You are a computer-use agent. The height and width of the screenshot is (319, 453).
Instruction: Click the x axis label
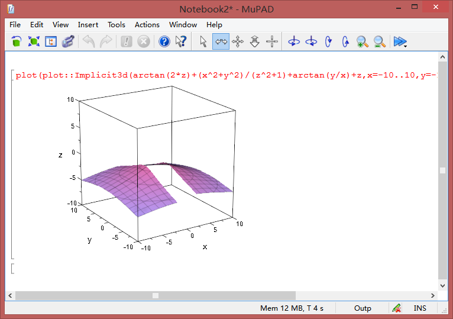205,247
